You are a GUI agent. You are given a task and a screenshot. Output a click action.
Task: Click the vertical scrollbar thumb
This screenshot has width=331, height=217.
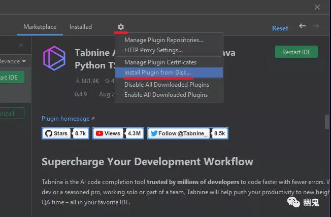(x=327, y=122)
